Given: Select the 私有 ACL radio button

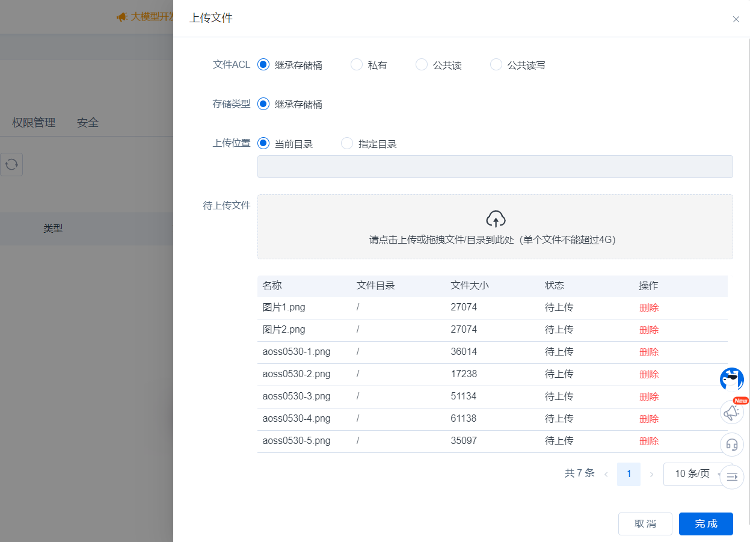Looking at the screenshot, I should 356,64.
